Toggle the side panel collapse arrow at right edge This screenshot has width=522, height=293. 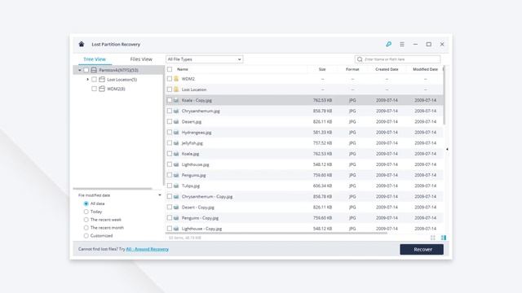click(447, 149)
